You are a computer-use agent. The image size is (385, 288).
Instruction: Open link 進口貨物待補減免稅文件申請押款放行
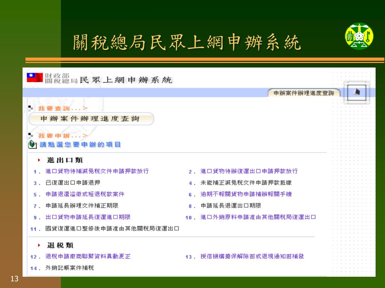pyautogui.click(x=97, y=171)
